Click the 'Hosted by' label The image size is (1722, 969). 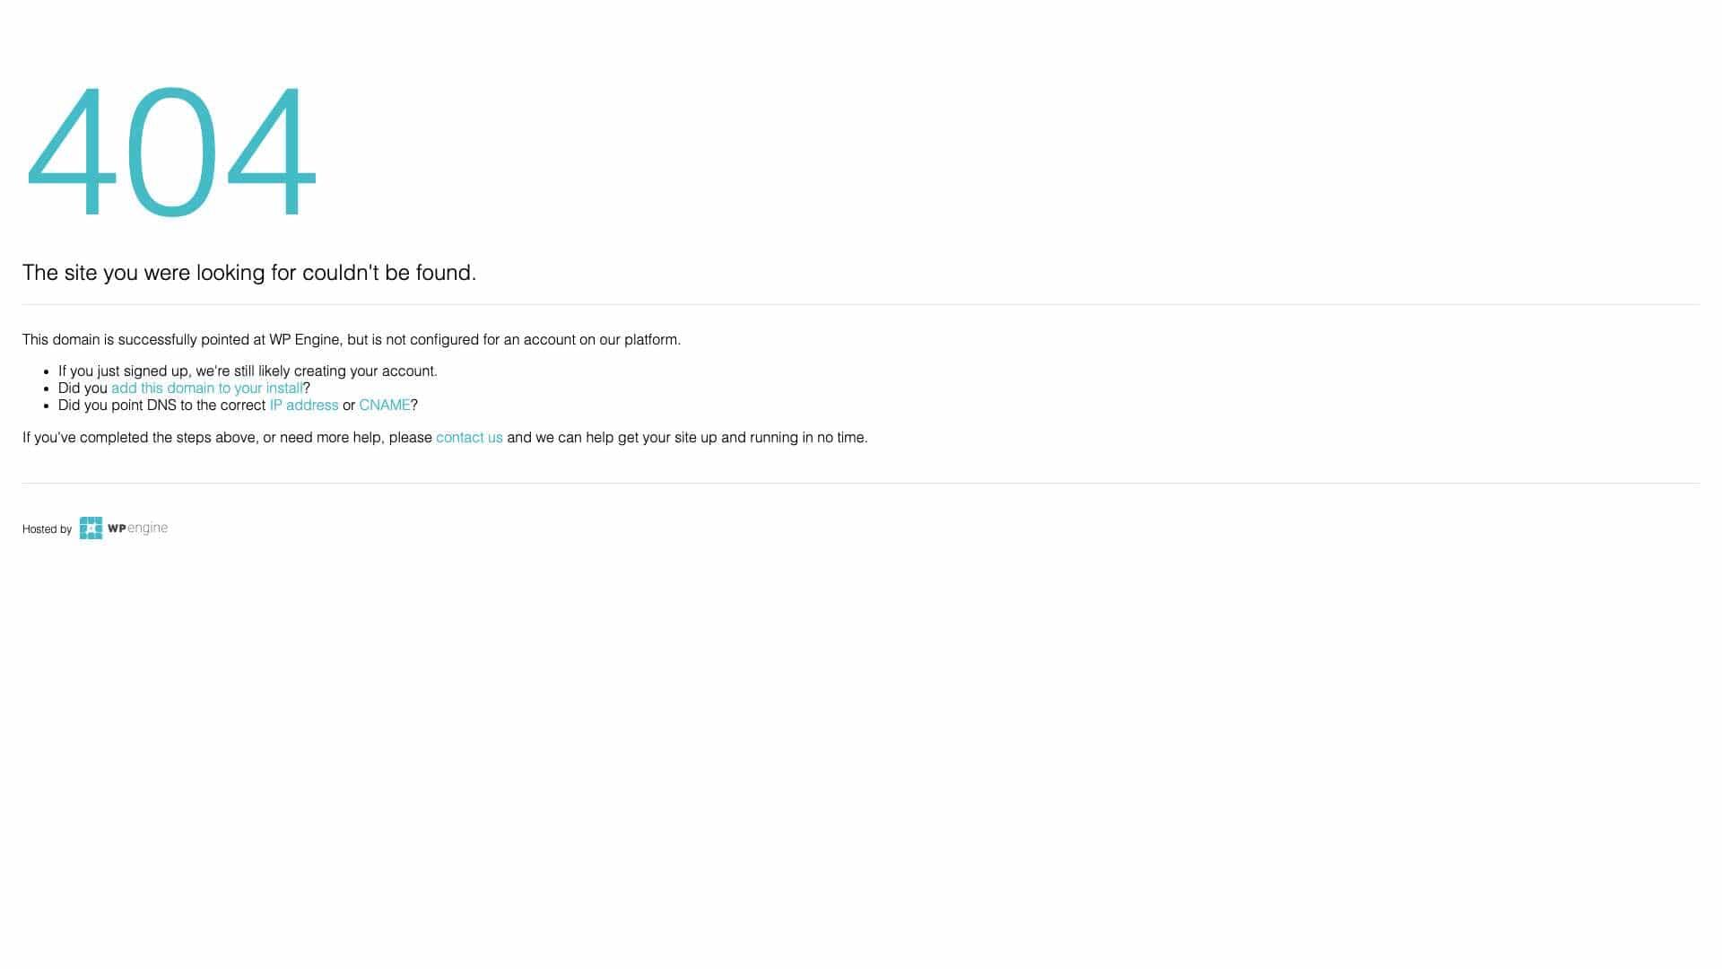47,529
